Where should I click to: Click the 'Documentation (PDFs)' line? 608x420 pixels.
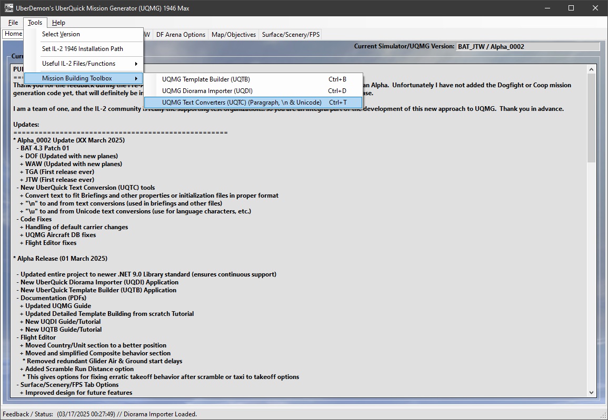[52, 298]
